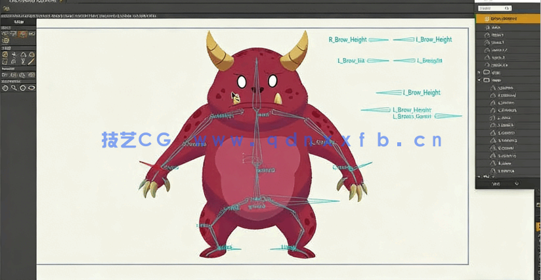Screen dimensions: 541x280
Task: Click the first icon in top tool row
Action: (x=5, y=34)
